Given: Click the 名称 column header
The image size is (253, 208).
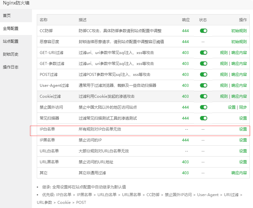Looking at the screenshot, I should point(44,20).
